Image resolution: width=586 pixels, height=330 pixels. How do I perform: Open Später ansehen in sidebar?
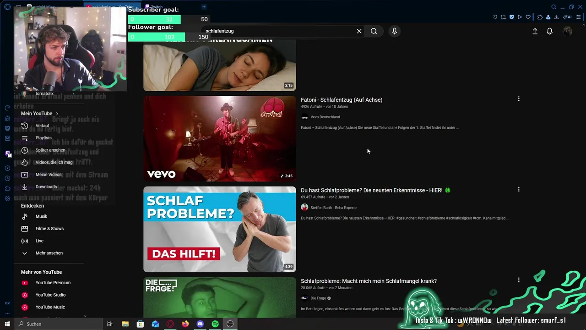click(49, 150)
